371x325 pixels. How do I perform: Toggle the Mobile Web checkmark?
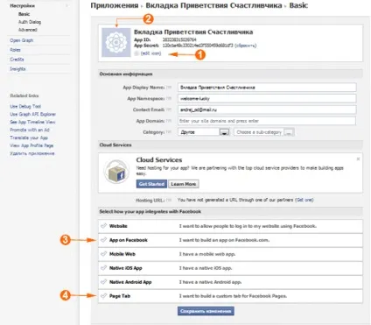coord(103,254)
